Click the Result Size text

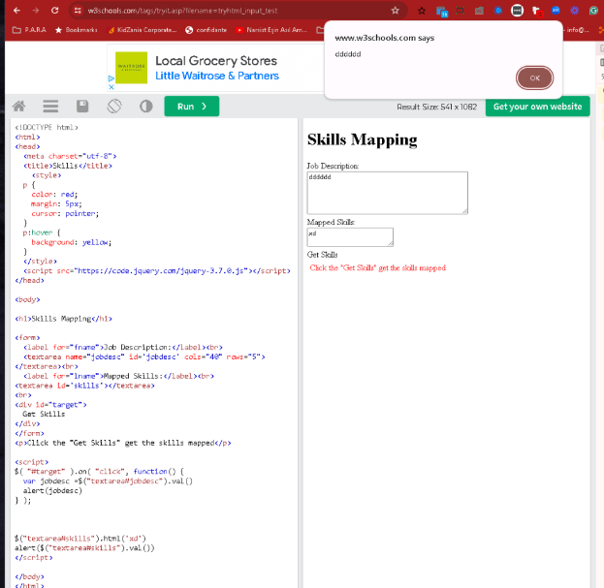tap(437, 107)
